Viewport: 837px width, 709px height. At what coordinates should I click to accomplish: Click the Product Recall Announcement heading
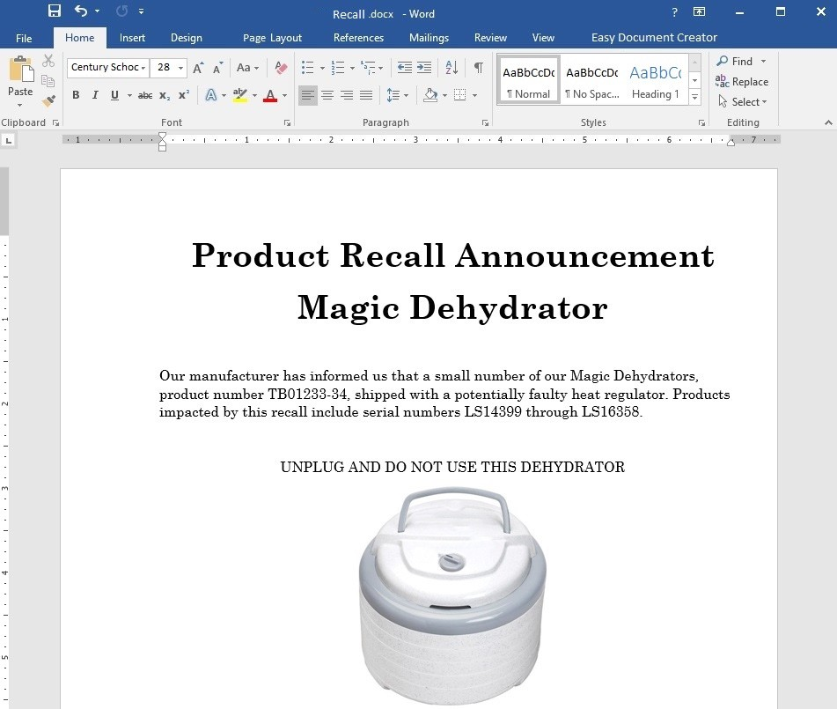[x=452, y=255]
